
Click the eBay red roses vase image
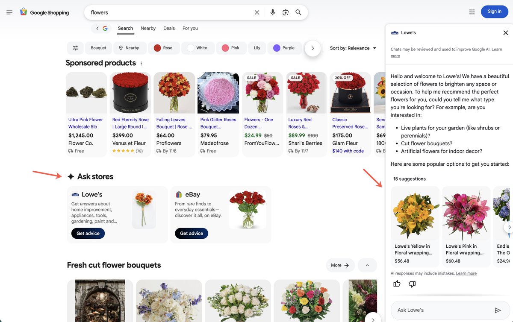point(248,210)
